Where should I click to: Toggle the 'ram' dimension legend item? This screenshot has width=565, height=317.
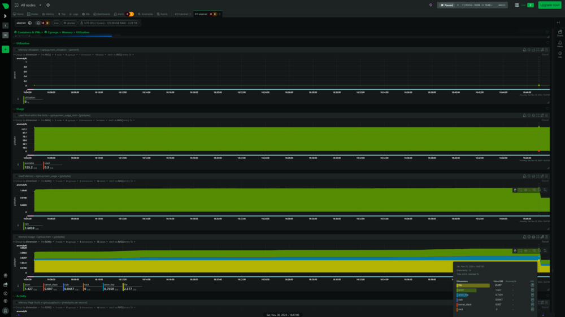[x=32, y=226]
